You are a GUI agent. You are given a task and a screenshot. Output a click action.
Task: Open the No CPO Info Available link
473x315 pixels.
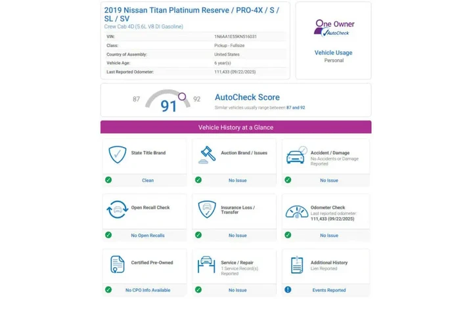click(148, 290)
